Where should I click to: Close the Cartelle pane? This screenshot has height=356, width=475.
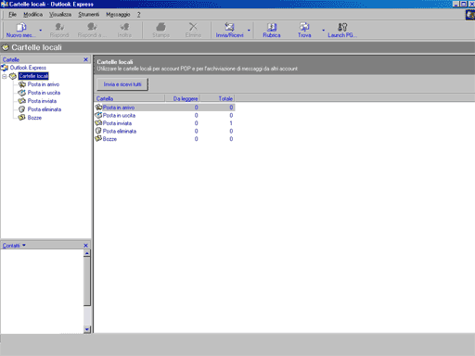85,59
